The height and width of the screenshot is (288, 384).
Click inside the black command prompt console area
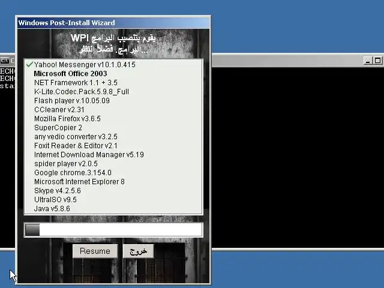tap(298, 157)
